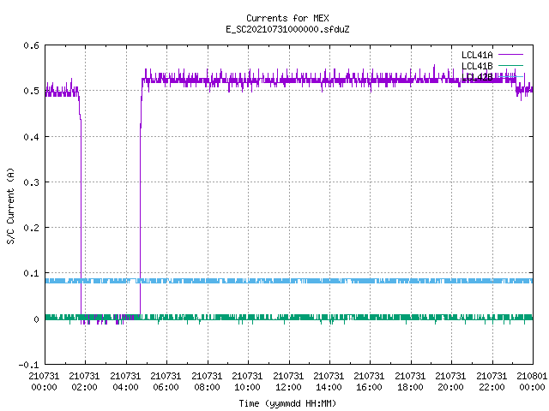The image size is (549, 411).
Task: Click the filename 'E_SC20210731000000.sfduZ' subtitle
Action: click(x=287, y=29)
